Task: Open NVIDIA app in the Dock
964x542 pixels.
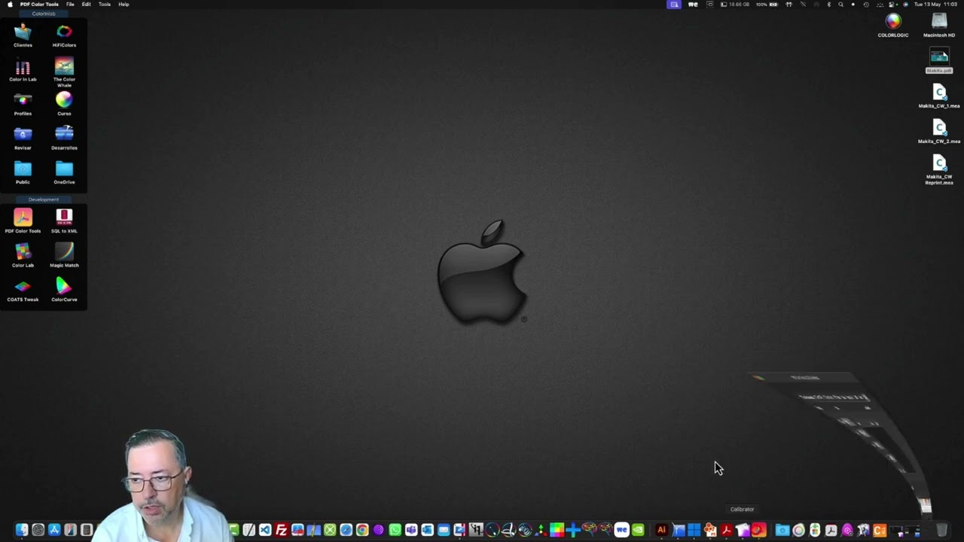Action: [638, 530]
